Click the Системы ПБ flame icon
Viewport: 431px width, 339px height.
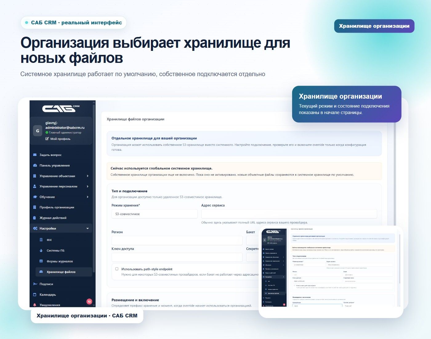click(41, 251)
